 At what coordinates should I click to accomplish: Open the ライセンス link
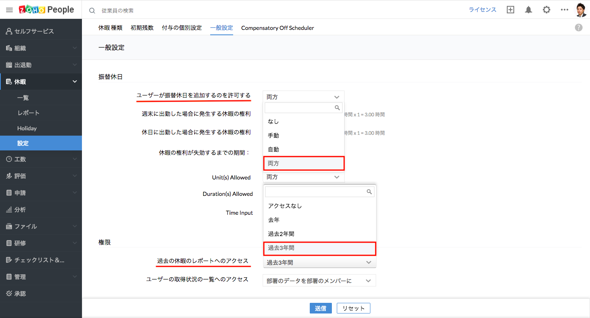tap(482, 10)
